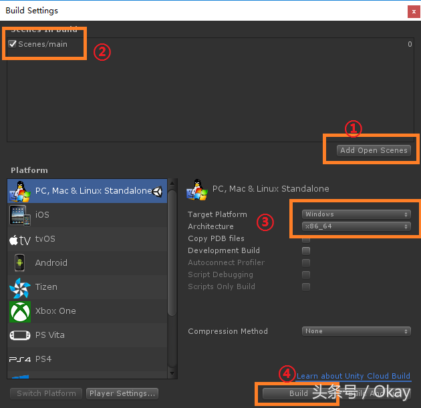This screenshot has width=421, height=408.
Task: Uncheck the Scenes/main scene checkbox
Action: (12, 43)
